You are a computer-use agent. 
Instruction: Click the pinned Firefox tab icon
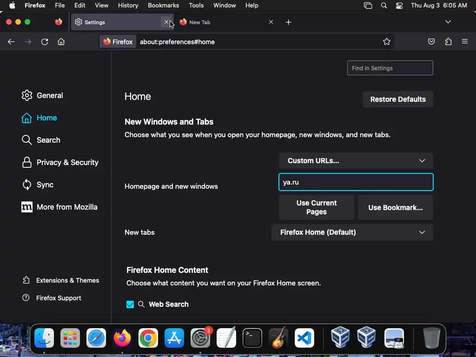point(59,22)
